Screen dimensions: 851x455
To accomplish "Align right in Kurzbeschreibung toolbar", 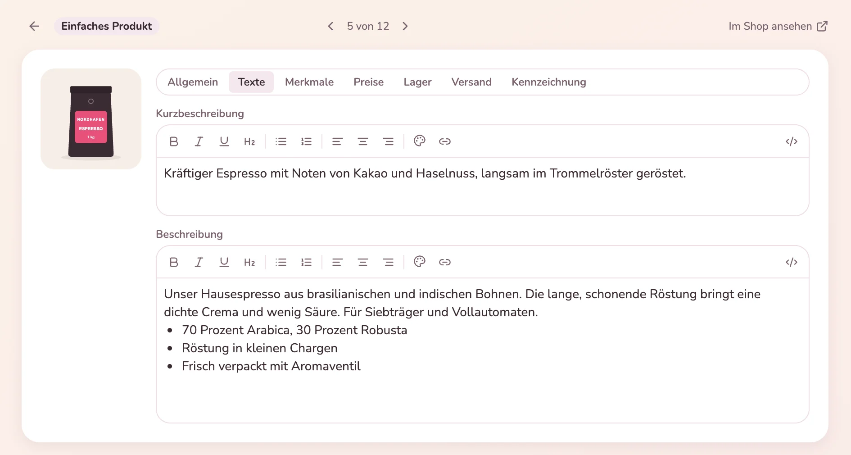I will click(388, 141).
